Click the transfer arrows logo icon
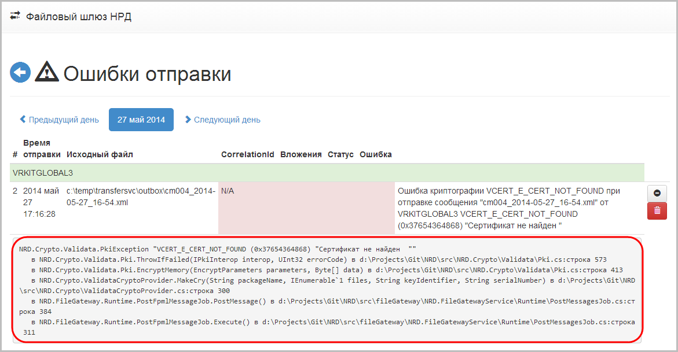Image resolution: width=678 pixels, height=352 pixels. click(15, 16)
